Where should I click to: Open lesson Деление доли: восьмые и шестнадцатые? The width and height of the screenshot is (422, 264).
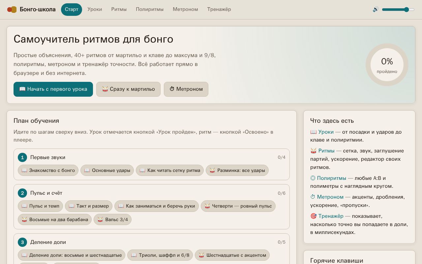coord(72,255)
